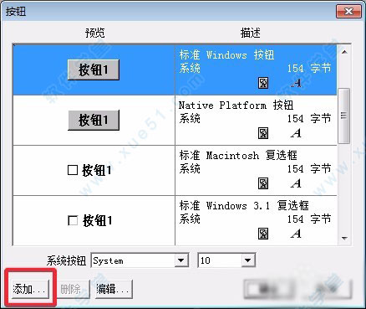Click the text A icon in Windows 3.1 复选框 row
The image size is (366, 309).
(x=296, y=234)
